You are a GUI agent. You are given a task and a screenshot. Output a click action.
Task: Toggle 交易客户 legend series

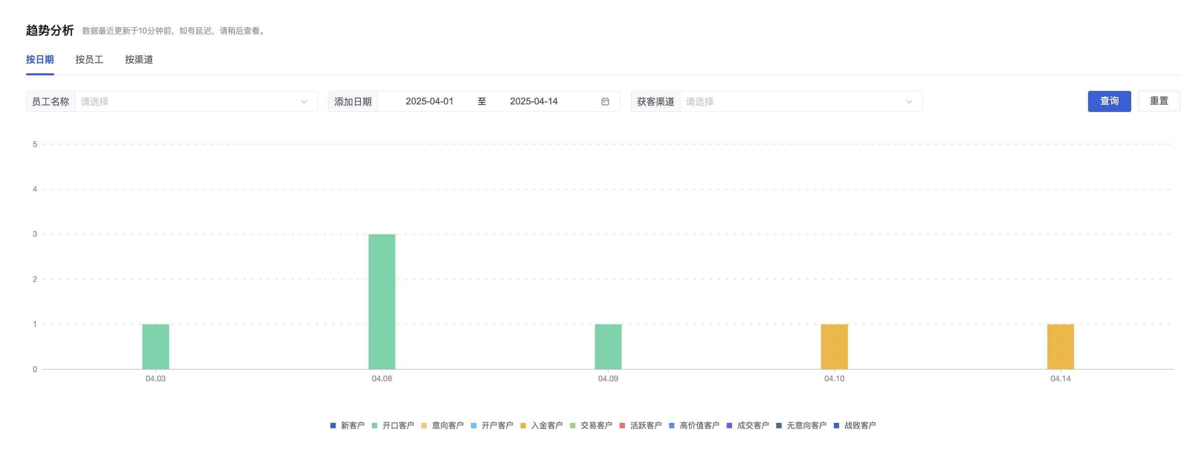(x=591, y=425)
